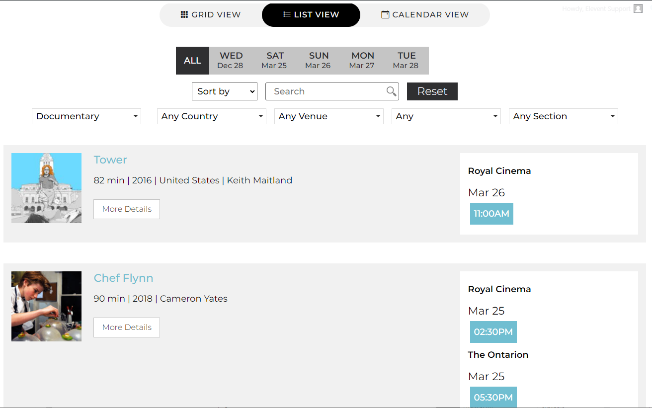
Task: Switch to Grid View
Action: tap(211, 15)
